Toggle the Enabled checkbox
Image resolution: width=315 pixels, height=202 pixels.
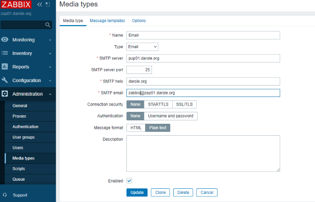[x=129, y=181]
